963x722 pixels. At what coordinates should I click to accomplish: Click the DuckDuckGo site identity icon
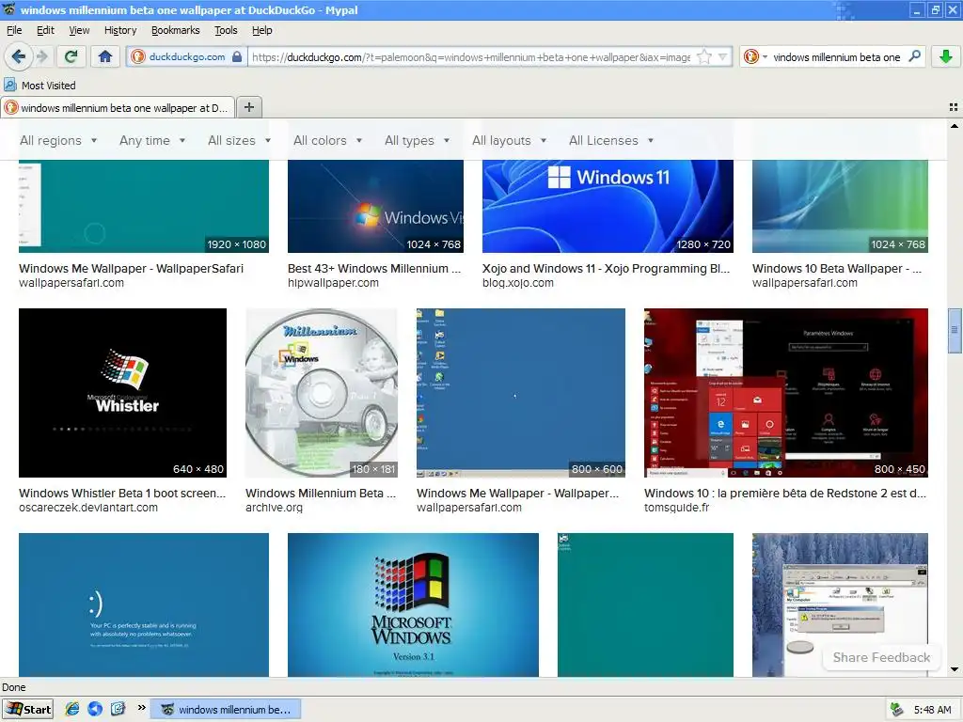coord(138,57)
